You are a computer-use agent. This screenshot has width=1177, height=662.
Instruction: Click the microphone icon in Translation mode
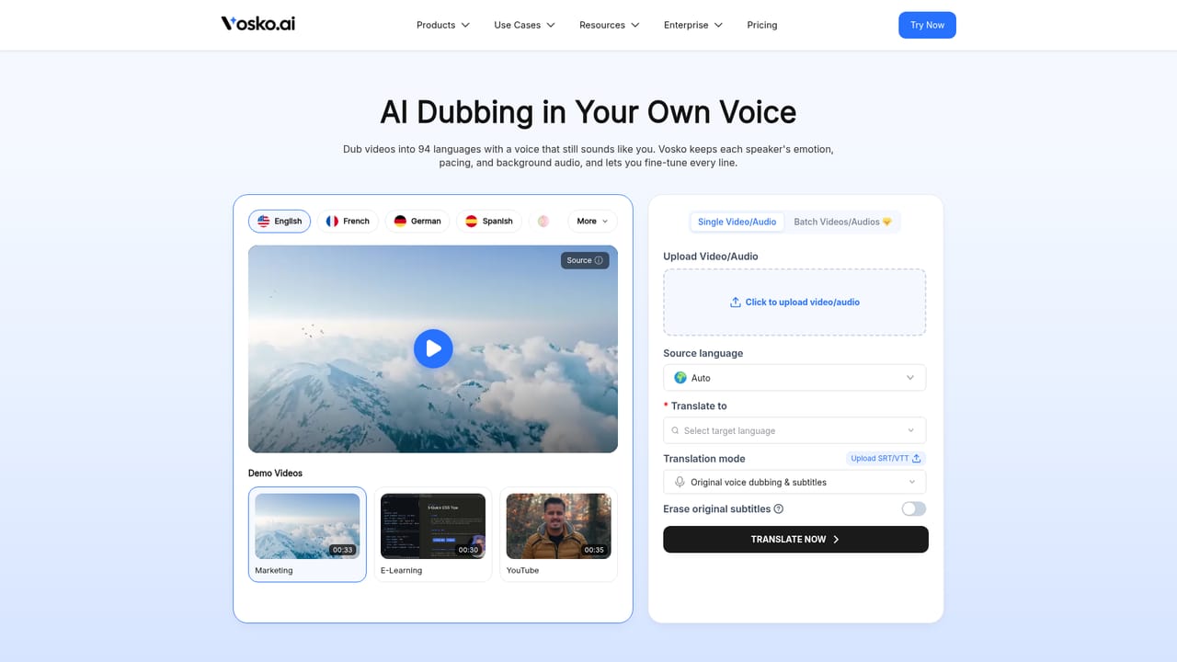(680, 482)
